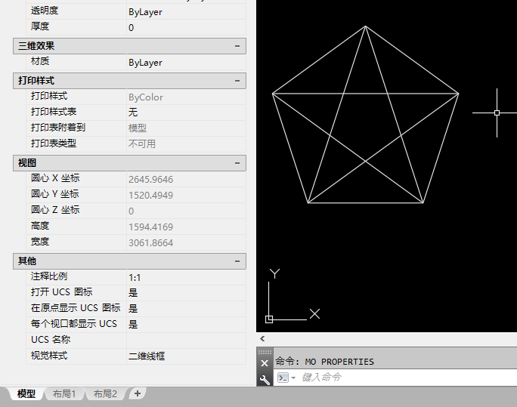Image resolution: width=517 pixels, height=407 pixels.
Task: Collapse the 其他 section
Action: [x=237, y=261]
